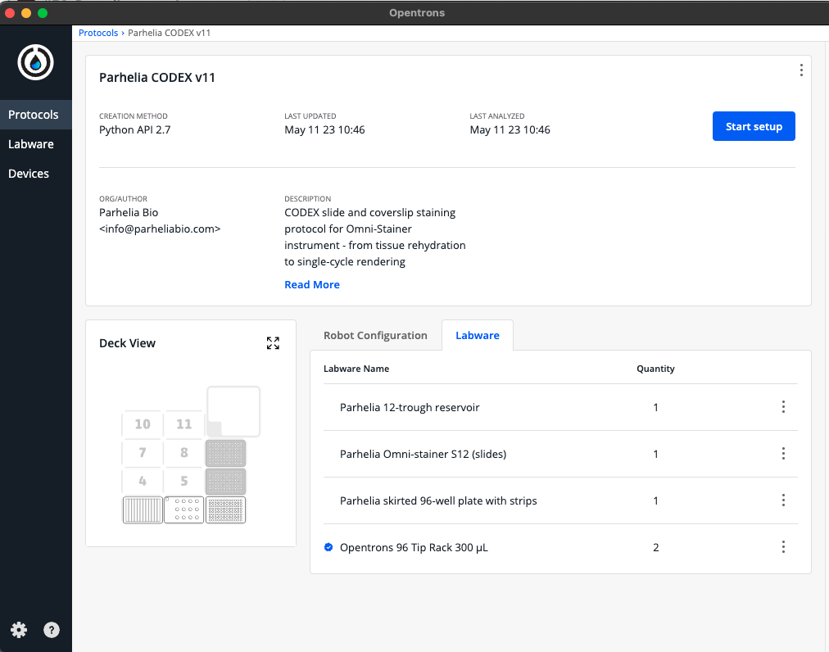Open options for skirted 96-well plate
The height and width of the screenshot is (652, 829).
[x=783, y=500]
